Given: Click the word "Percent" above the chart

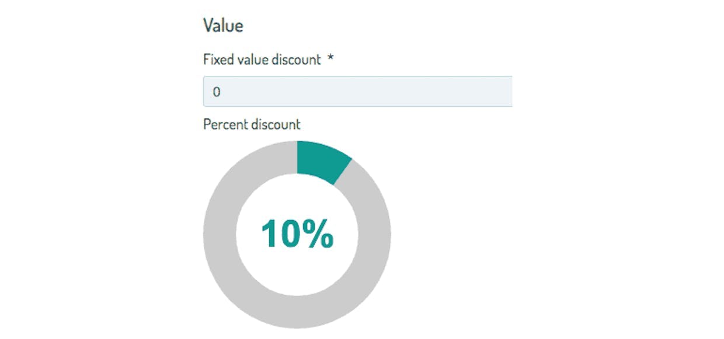Looking at the screenshot, I should 225,124.
